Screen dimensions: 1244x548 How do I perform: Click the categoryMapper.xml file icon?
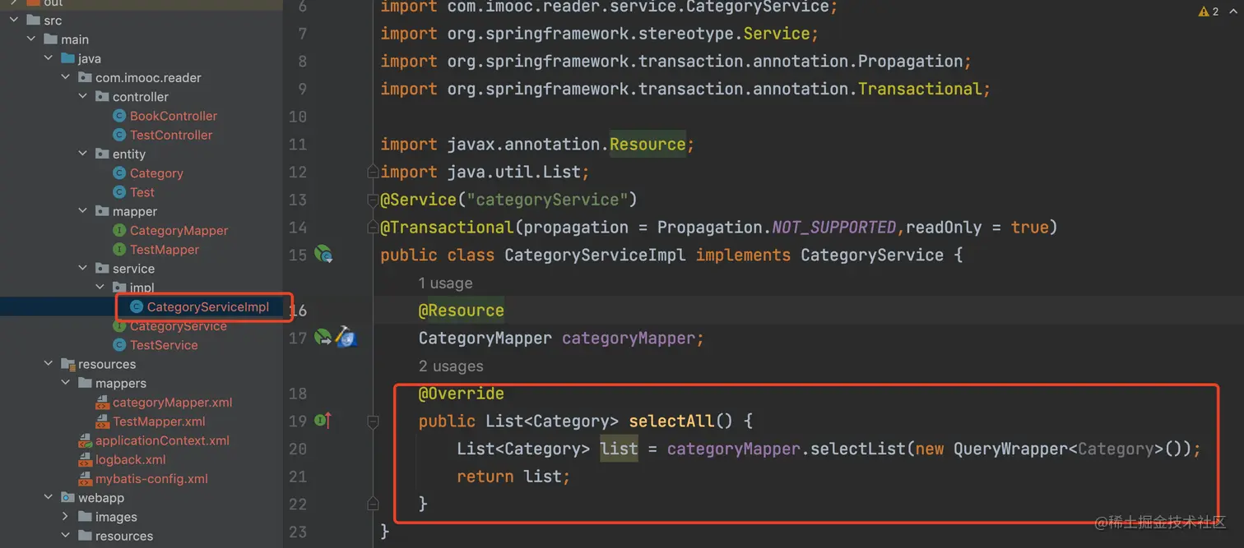pyautogui.click(x=103, y=403)
